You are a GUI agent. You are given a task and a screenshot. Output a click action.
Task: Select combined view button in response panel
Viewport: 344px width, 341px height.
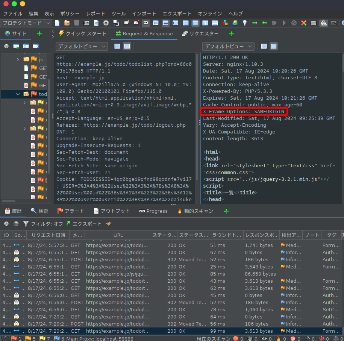point(274,46)
